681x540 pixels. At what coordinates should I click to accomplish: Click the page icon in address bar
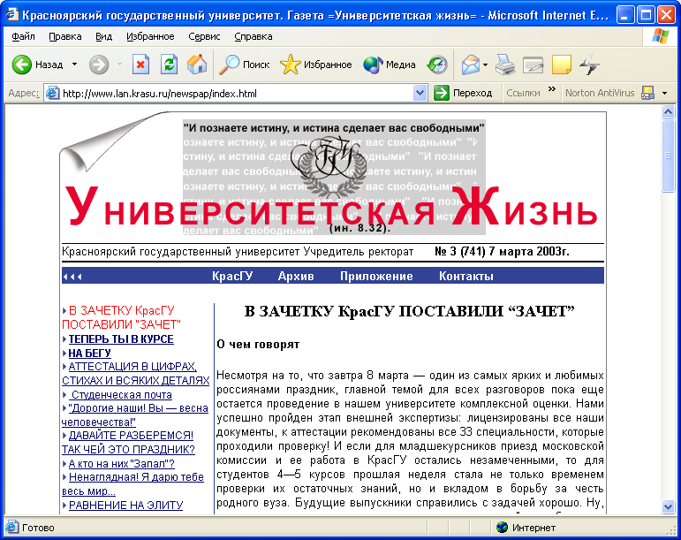(52, 93)
